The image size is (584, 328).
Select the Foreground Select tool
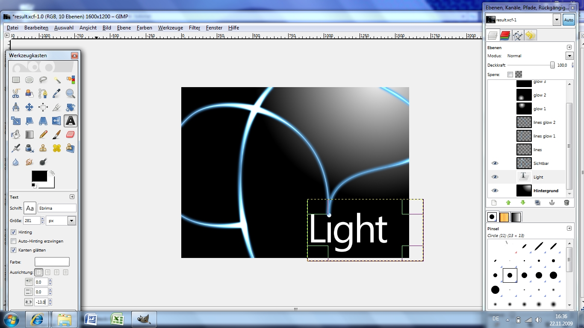(29, 93)
